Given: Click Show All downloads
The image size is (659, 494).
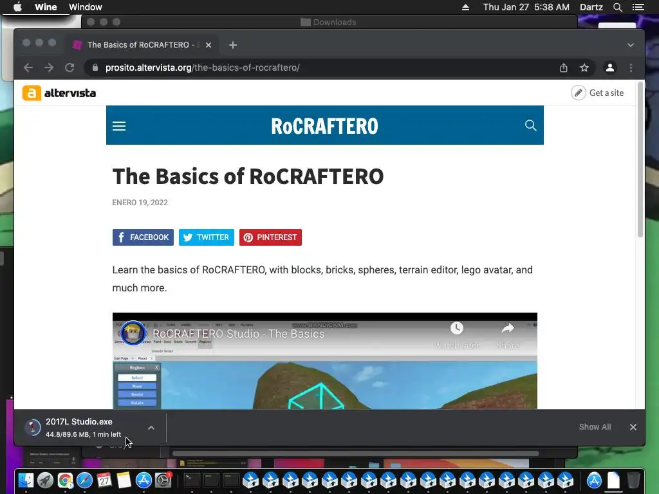Looking at the screenshot, I should [x=595, y=427].
